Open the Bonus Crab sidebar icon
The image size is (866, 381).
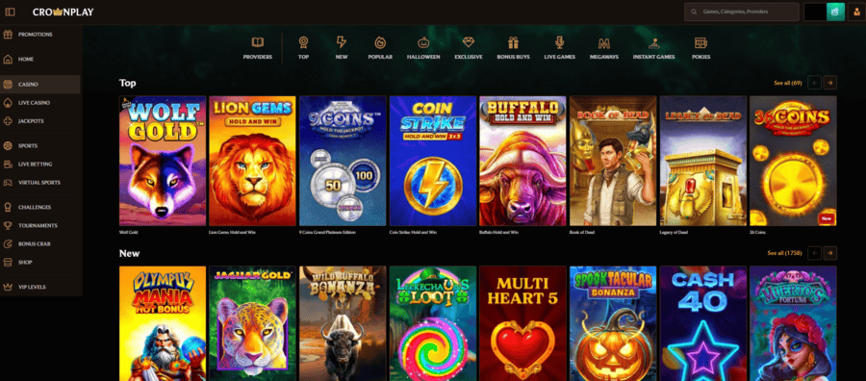(x=8, y=243)
